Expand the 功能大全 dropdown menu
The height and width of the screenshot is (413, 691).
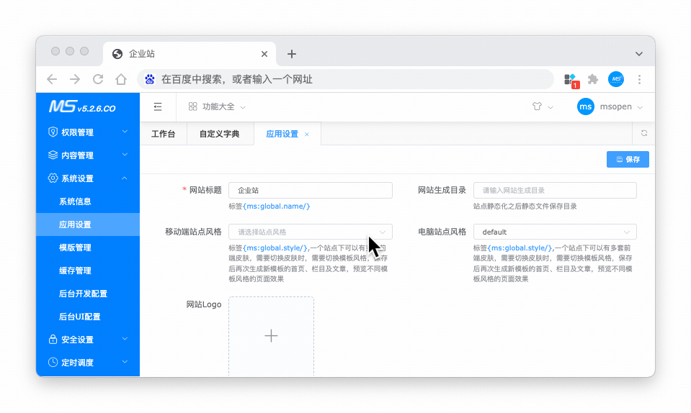click(x=218, y=106)
